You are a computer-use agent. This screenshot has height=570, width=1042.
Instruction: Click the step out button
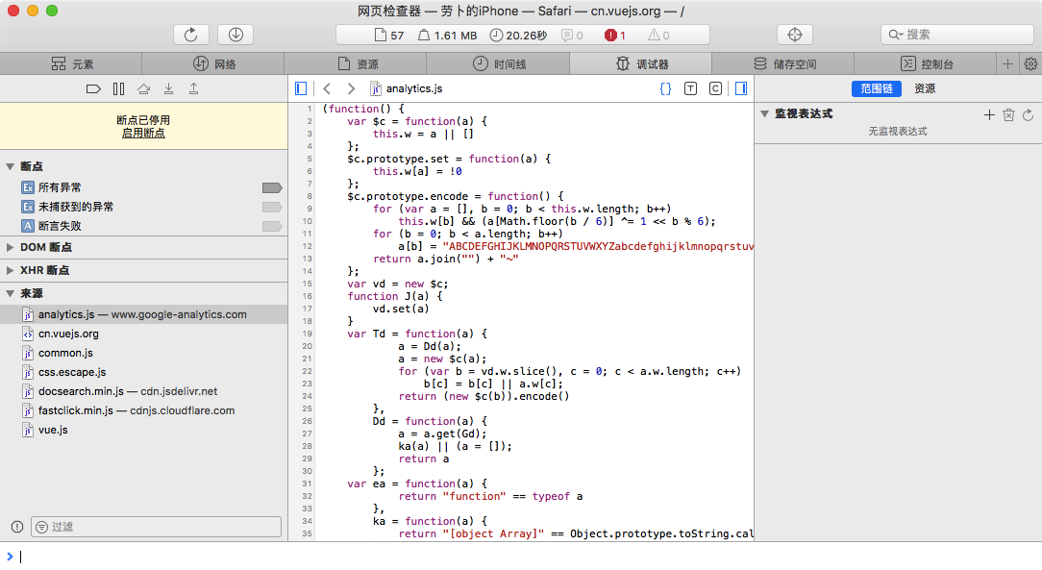193,89
